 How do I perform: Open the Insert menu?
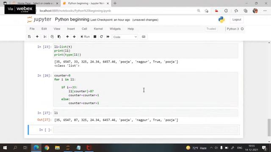[x=71, y=29]
